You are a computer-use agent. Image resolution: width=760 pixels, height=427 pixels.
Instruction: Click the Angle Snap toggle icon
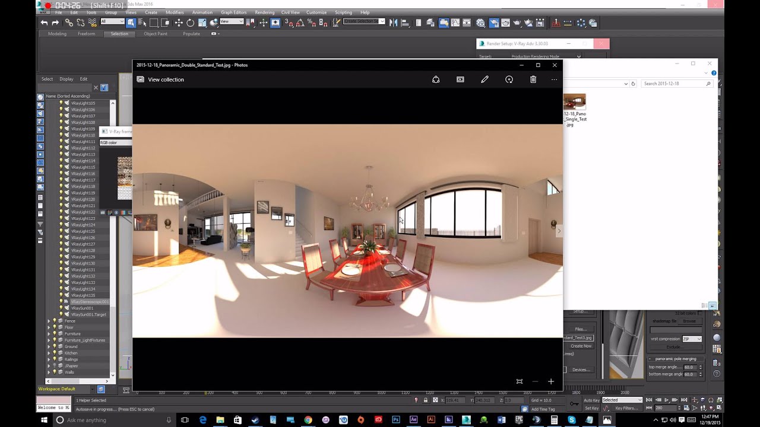(300, 23)
